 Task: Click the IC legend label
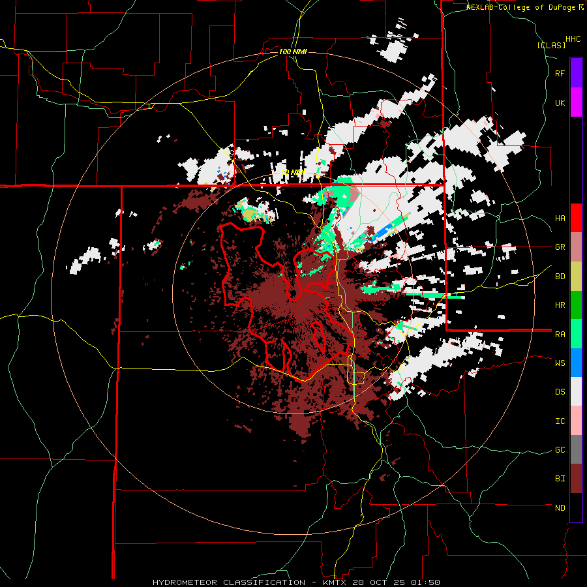click(560, 421)
